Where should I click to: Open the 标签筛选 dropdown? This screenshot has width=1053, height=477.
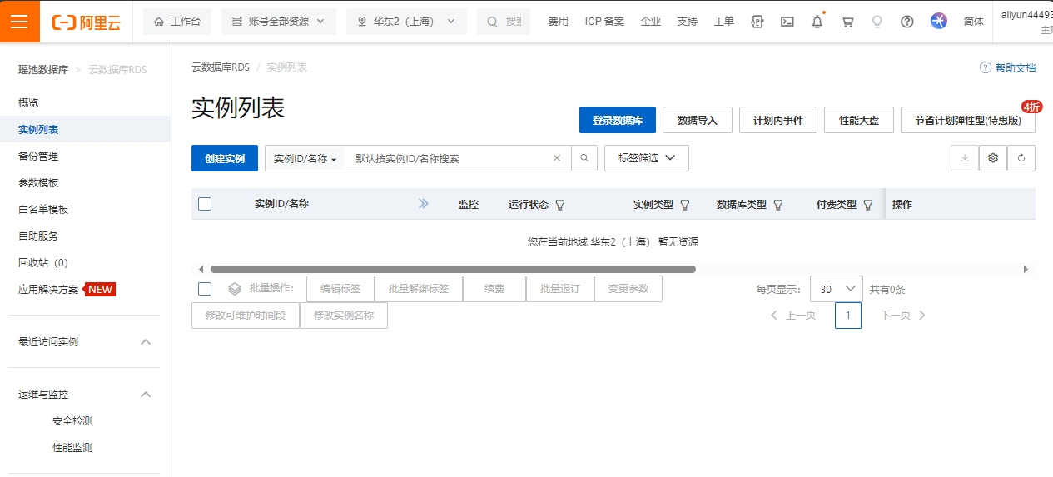point(647,158)
